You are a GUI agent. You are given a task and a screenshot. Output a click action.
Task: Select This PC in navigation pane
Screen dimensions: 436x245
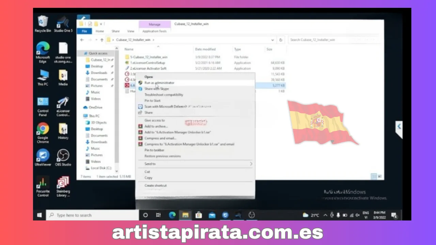click(x=94, y=116)
